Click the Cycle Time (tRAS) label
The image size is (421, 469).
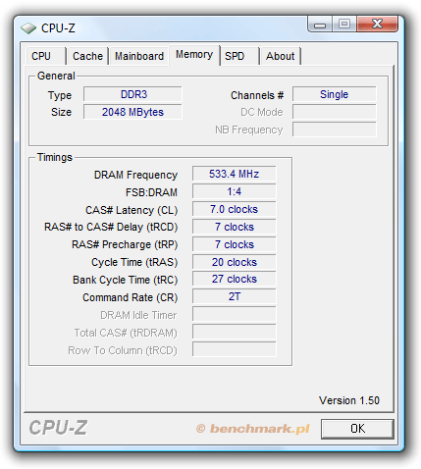pyautogui.click(x=134, y=262)
